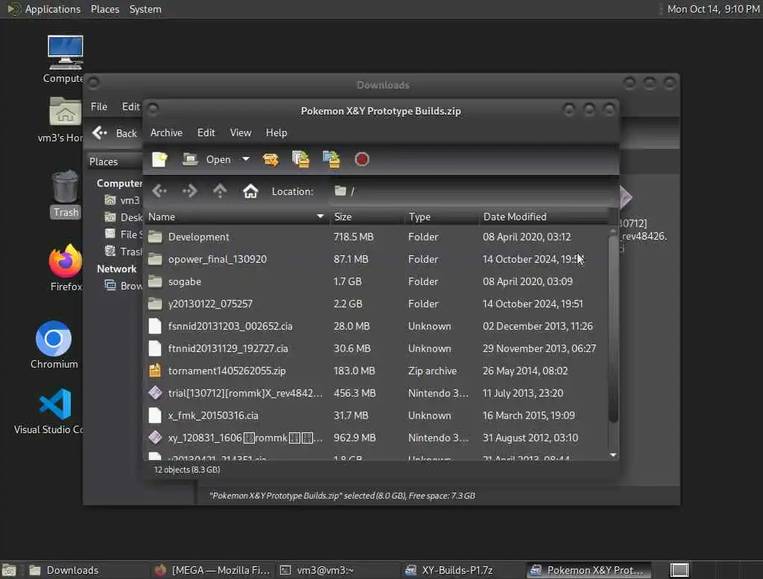The height and width of the screenshot is (579, 763).
Task: Select x_fmk_20150316.cia file
Action: coord(376,416)
